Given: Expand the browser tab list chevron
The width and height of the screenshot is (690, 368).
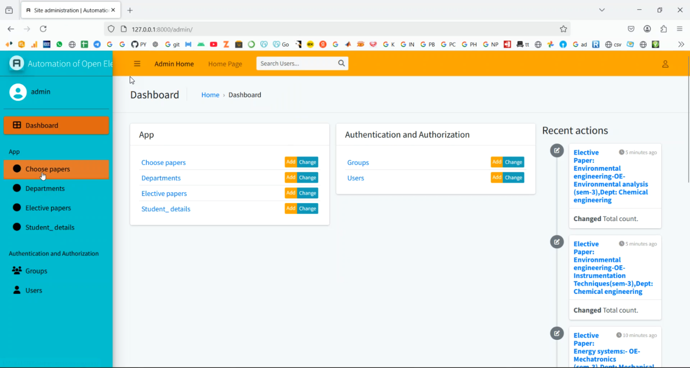Looking at the screenshot, I should coord(602,10).
